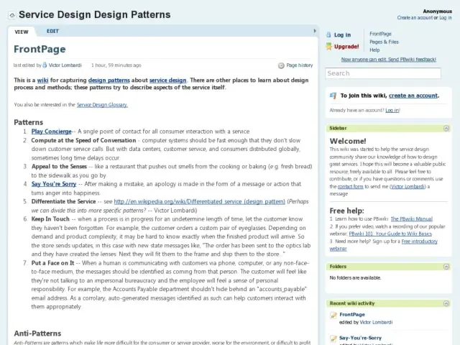460x345 pixels.
Task: Hide the right sidebar with arrow
Action: [315, 31]
